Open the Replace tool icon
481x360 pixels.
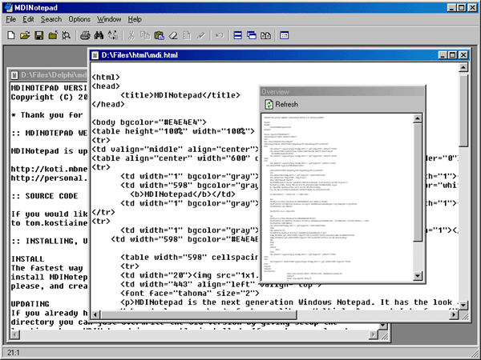tap(112, 35)
